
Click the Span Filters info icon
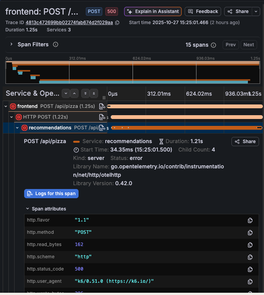56,45
